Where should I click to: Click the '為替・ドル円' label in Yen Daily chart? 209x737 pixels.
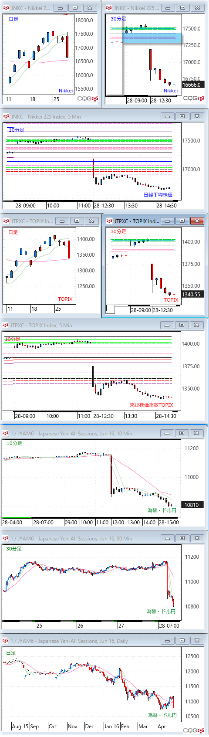point(162,715)
